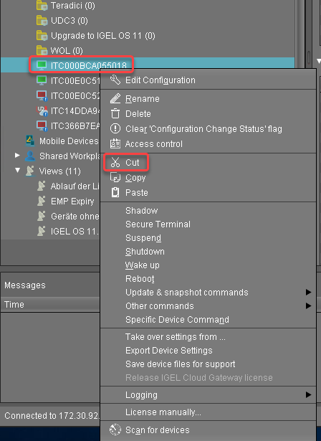Viewport: 321px width, 441px height.
Task: Choose Reboot from the context menu
Action: (140, 279)
